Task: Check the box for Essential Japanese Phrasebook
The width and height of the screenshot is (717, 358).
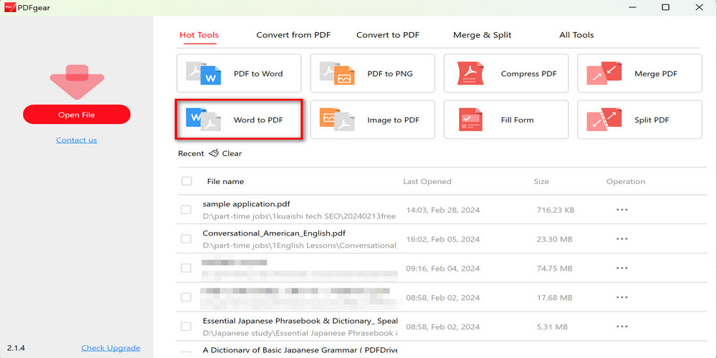Action: point(186,326)
